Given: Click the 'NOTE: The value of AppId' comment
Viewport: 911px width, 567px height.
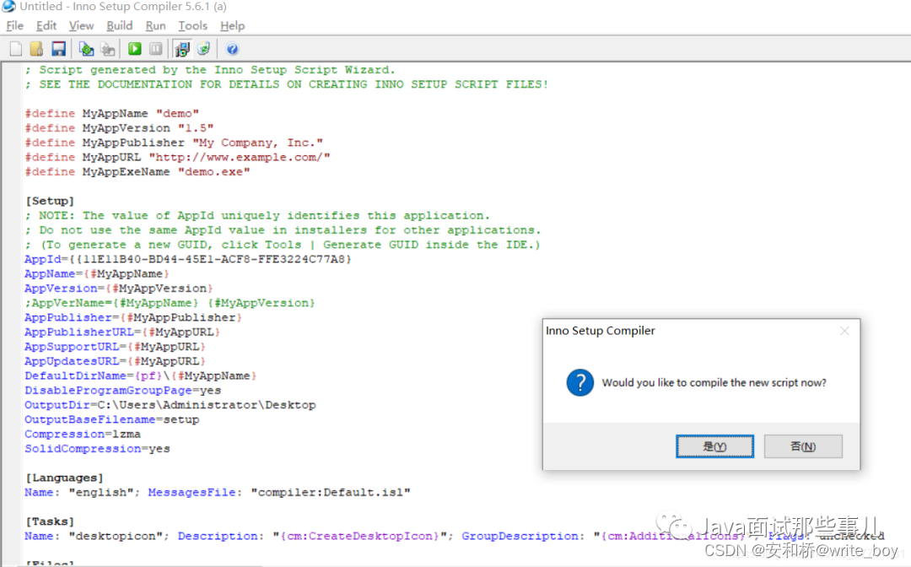Looking at the screenshot, I should click(257, 215).
